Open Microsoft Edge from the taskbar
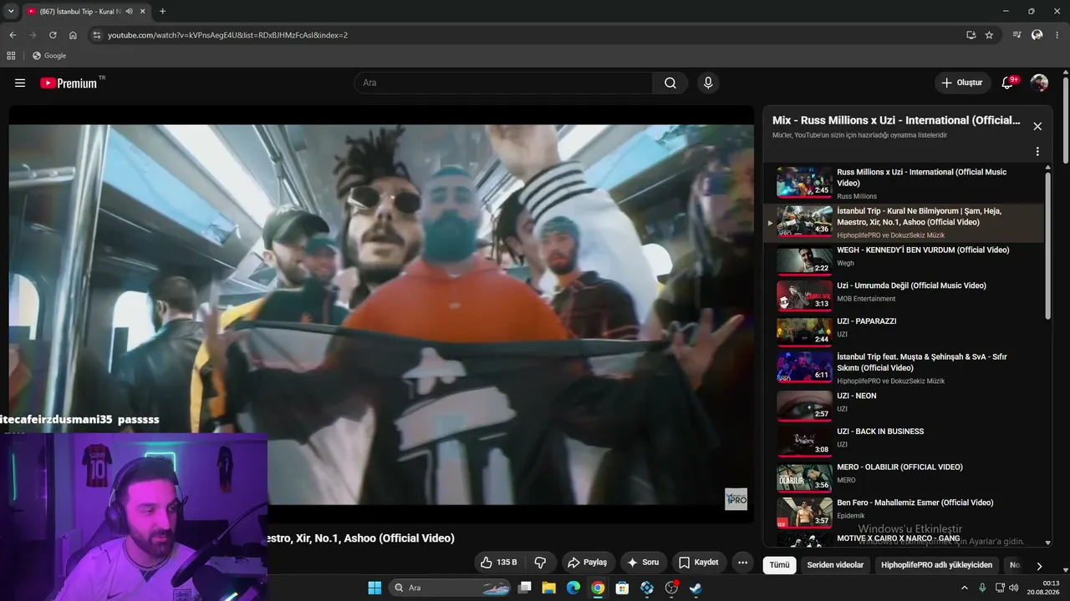The height and width of the screenshot is (601, 1070). click(x=573, y=588)
